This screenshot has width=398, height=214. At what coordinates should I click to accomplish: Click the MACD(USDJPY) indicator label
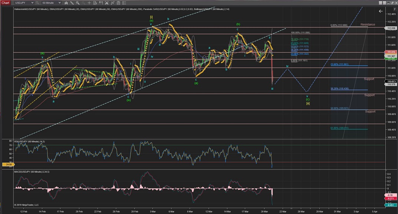pyautogui.click(x=29, y=172)
